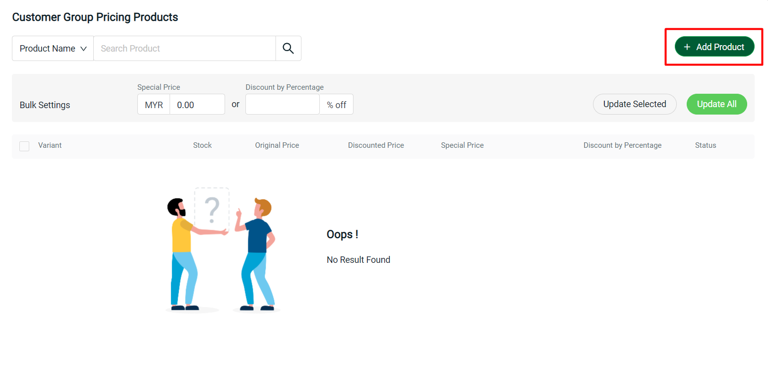The width and height of the screenshot is (768, 368).
Task: Click the Special Price amount field
Action: pos(197,104)
